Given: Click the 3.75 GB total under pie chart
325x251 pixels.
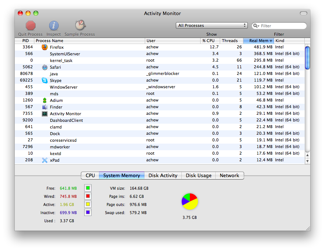Looking at the screenshot, I should coord(190,217).
